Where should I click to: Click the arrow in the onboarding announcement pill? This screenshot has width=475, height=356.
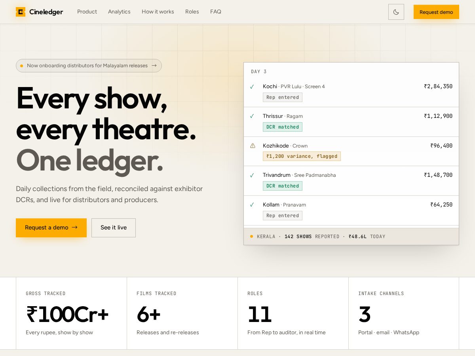coord(154,66)
